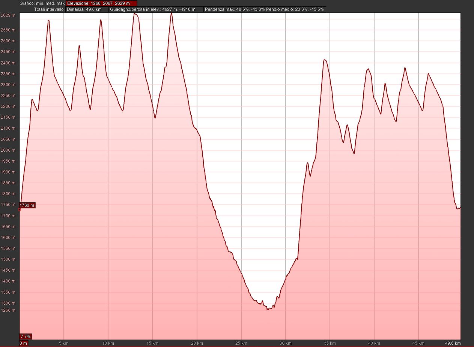Select the Distanza 49.8 km field

click(87, 9)
